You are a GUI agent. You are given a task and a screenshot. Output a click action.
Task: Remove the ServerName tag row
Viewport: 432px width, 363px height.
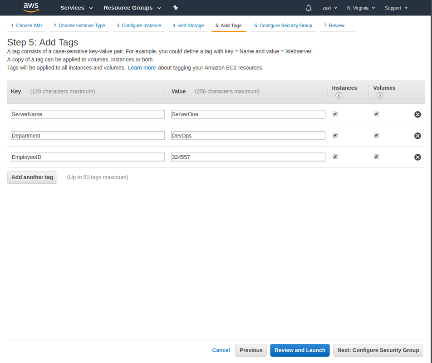point(417,114)
